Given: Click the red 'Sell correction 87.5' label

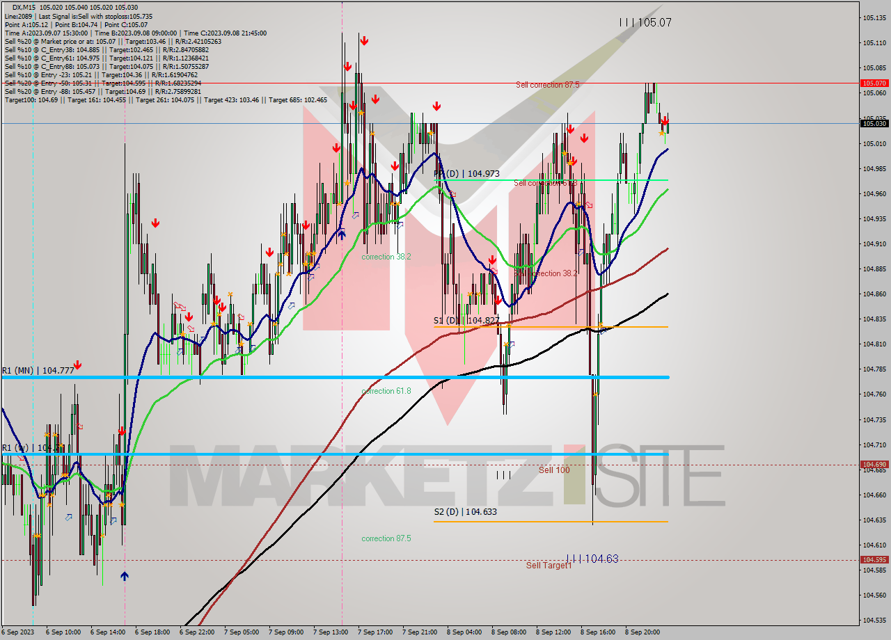Looking at the screenshot, I should [547, 85].
